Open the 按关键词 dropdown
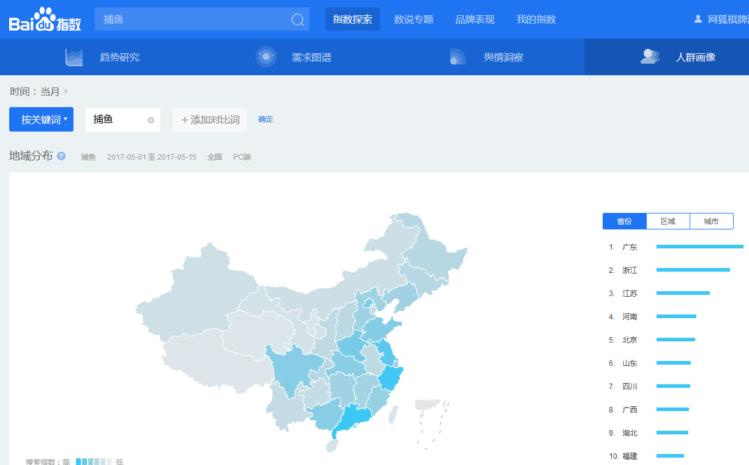This screenshot has width=749, height=465. point(41,119)
